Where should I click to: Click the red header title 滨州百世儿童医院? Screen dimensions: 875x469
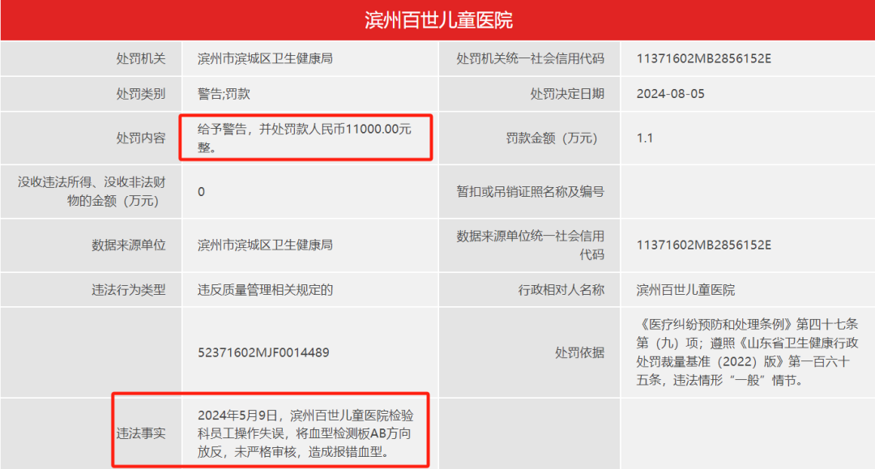click(437, 20)
